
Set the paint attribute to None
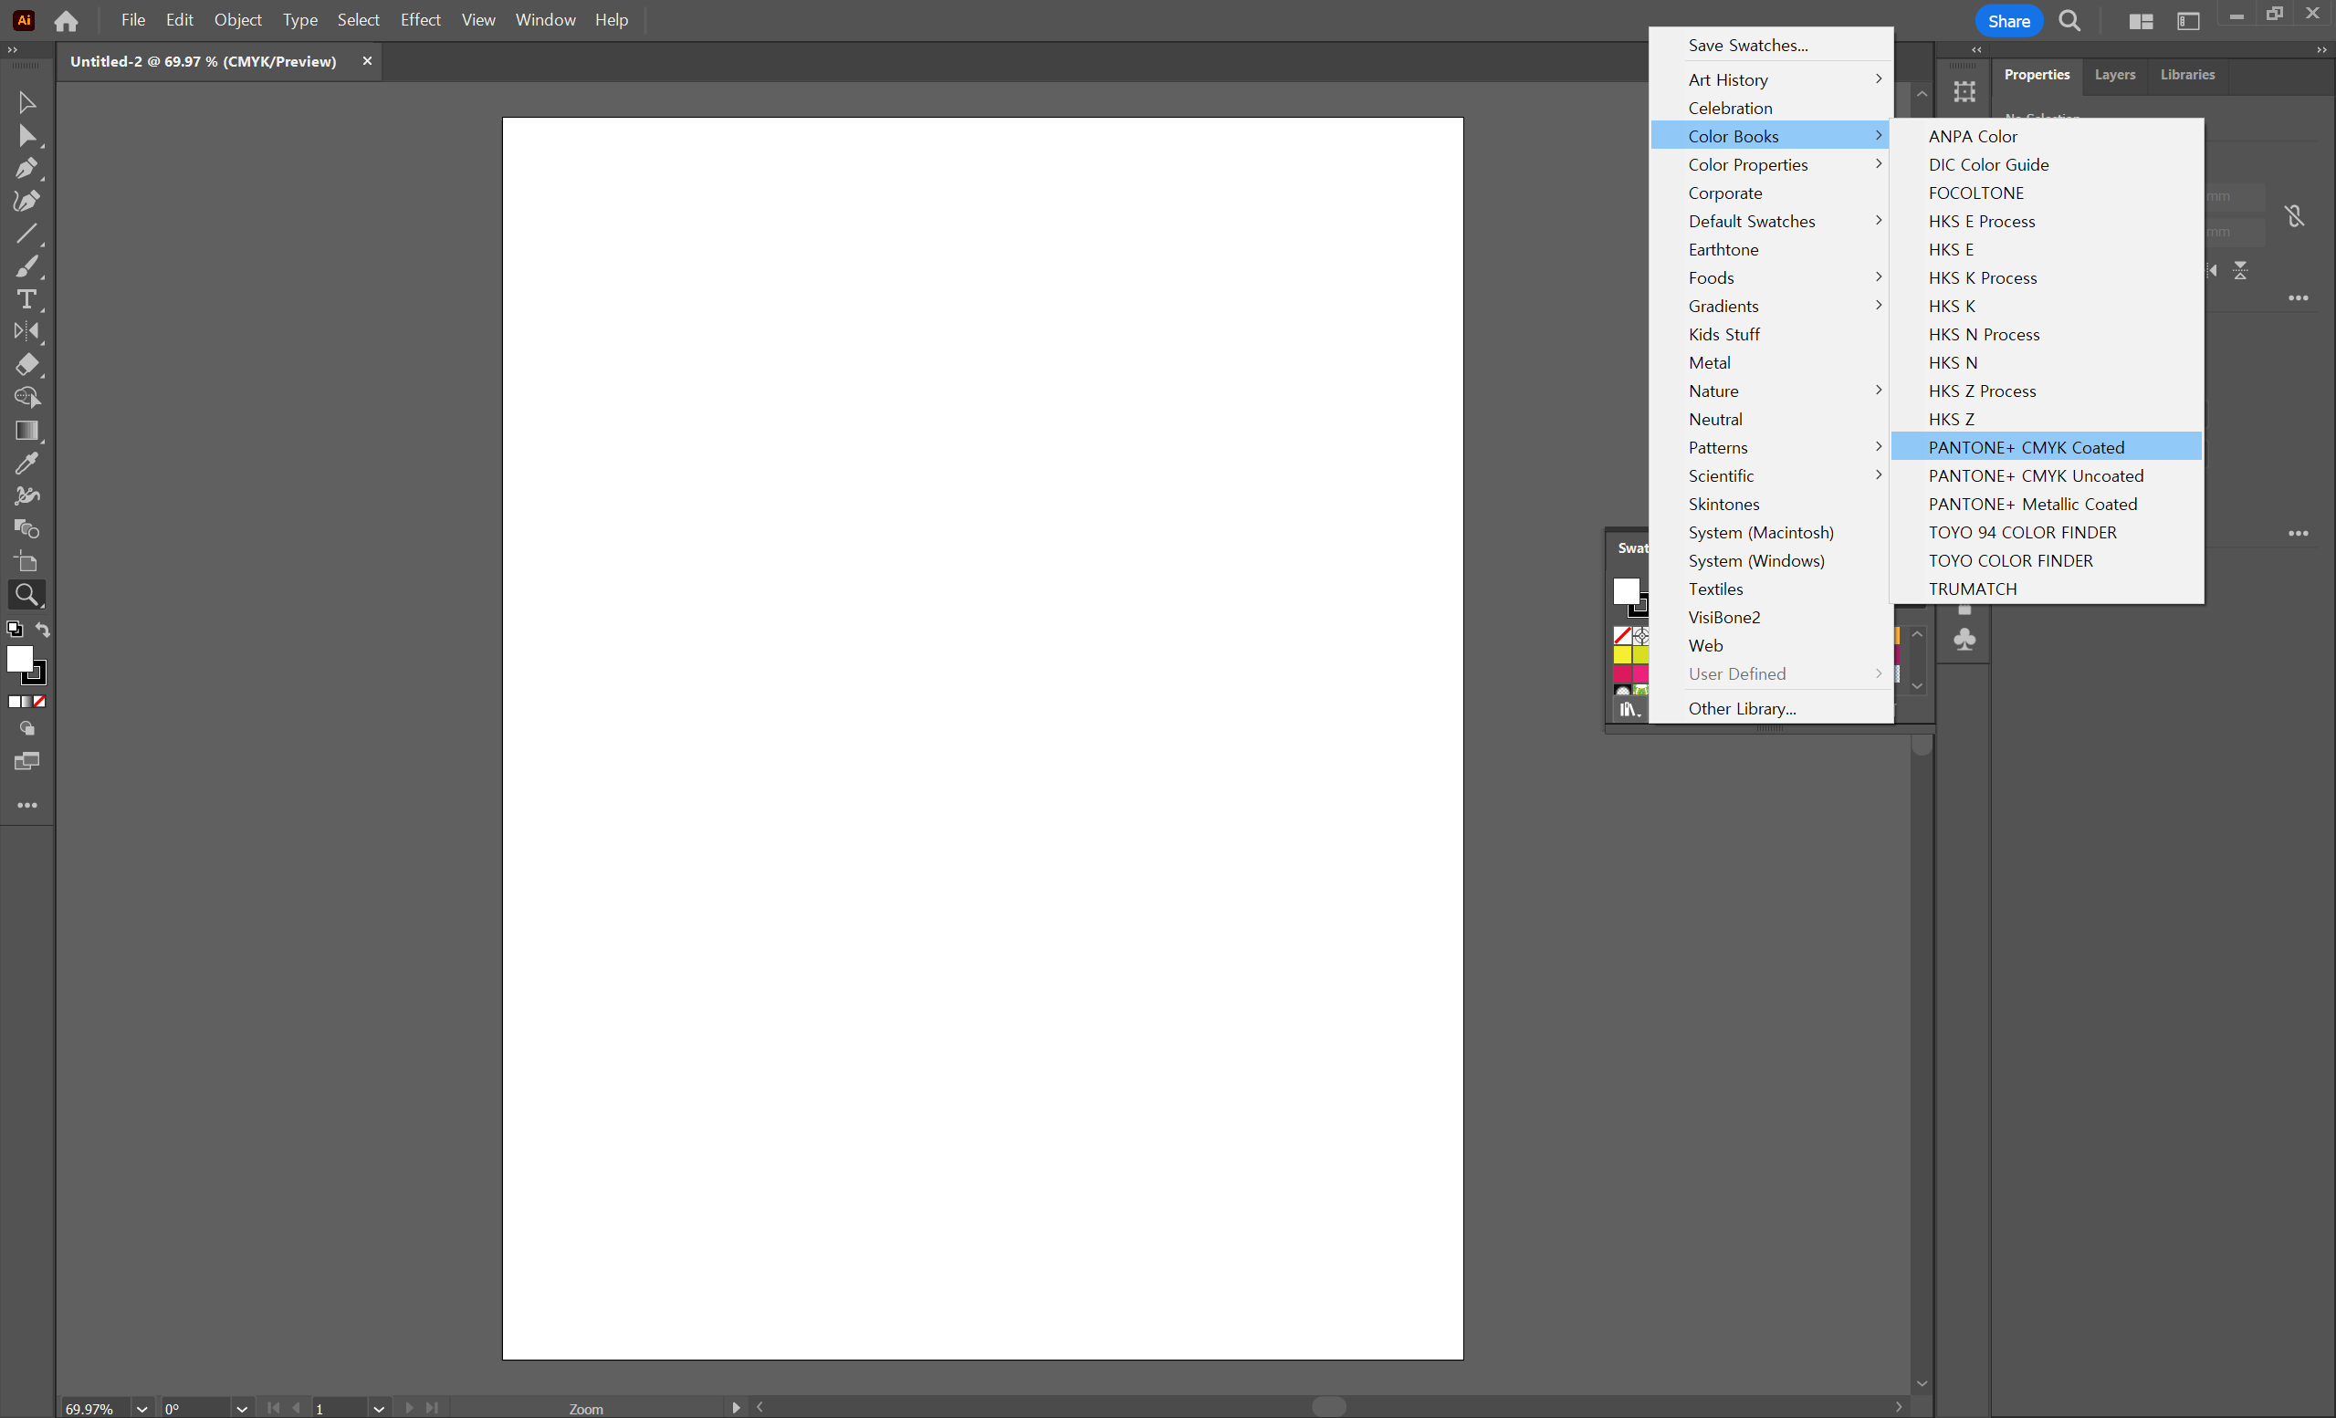40,702
